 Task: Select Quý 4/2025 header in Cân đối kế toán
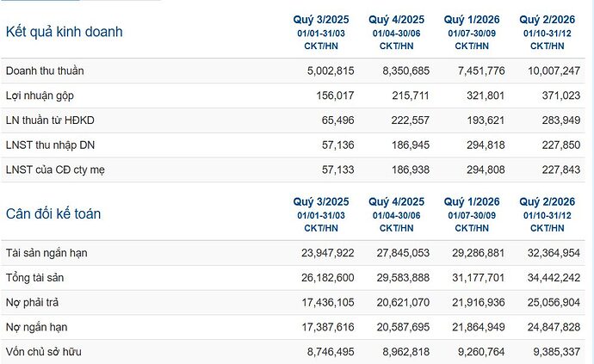tap(396, 201)
